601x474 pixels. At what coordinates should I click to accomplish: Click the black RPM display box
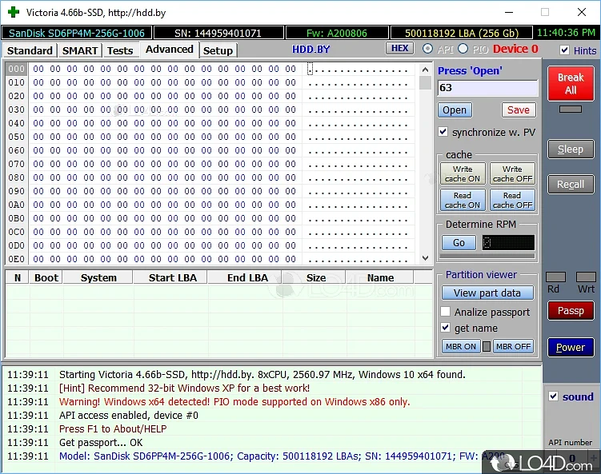coord(508,243)
